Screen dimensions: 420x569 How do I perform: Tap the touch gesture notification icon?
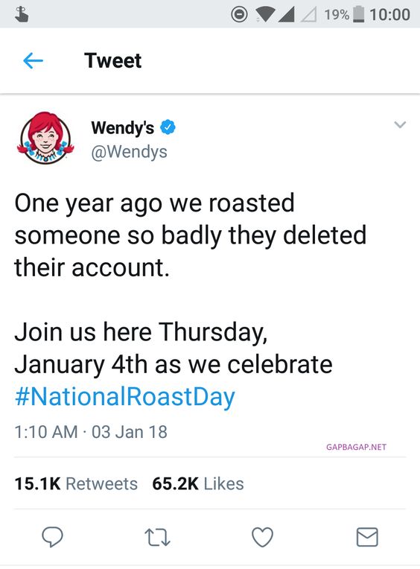(x=22, y=14)
